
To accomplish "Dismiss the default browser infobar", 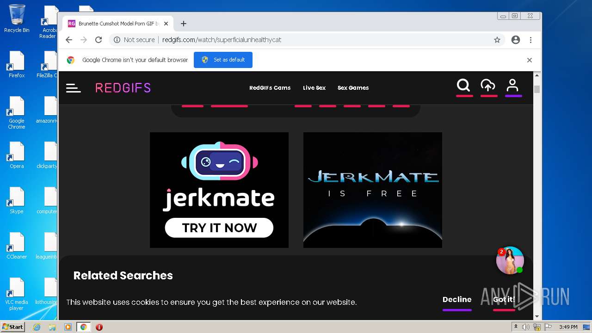I will (x=530, y=60).
